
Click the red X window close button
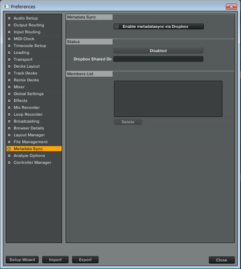click(x=231, y=7)
